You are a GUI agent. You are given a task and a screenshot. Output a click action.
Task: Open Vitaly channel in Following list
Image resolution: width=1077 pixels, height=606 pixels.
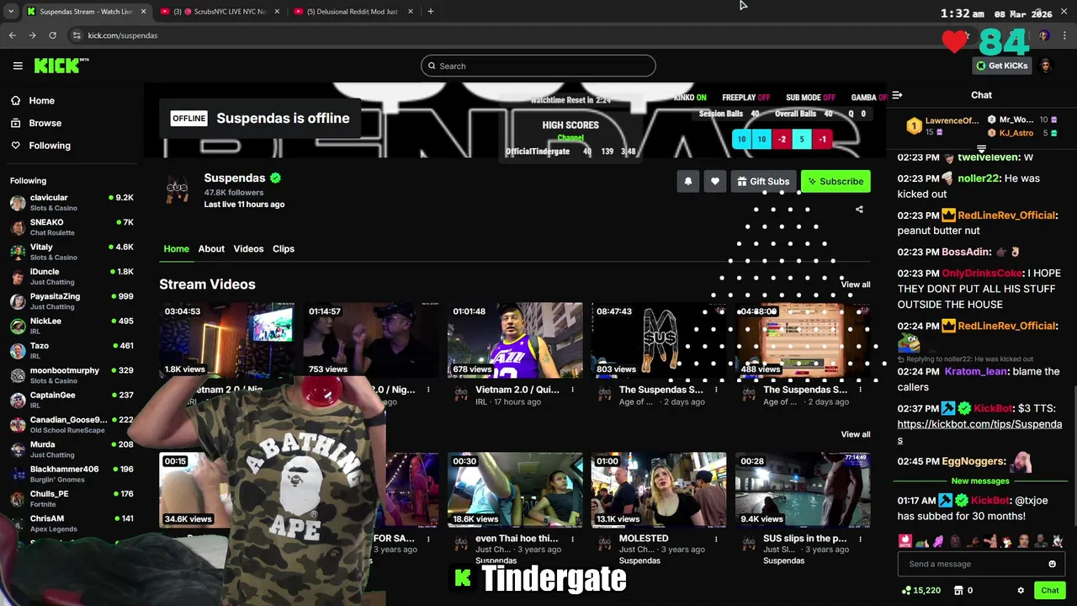(x=71, y=252)
